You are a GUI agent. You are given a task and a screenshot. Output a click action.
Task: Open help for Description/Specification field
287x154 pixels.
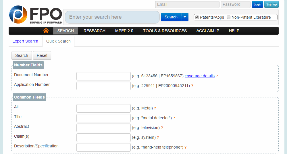[x=185, y=147]
